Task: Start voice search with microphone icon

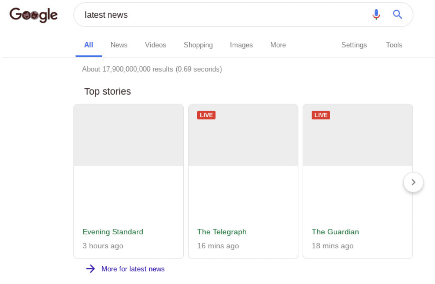Action: click(376, 15)
